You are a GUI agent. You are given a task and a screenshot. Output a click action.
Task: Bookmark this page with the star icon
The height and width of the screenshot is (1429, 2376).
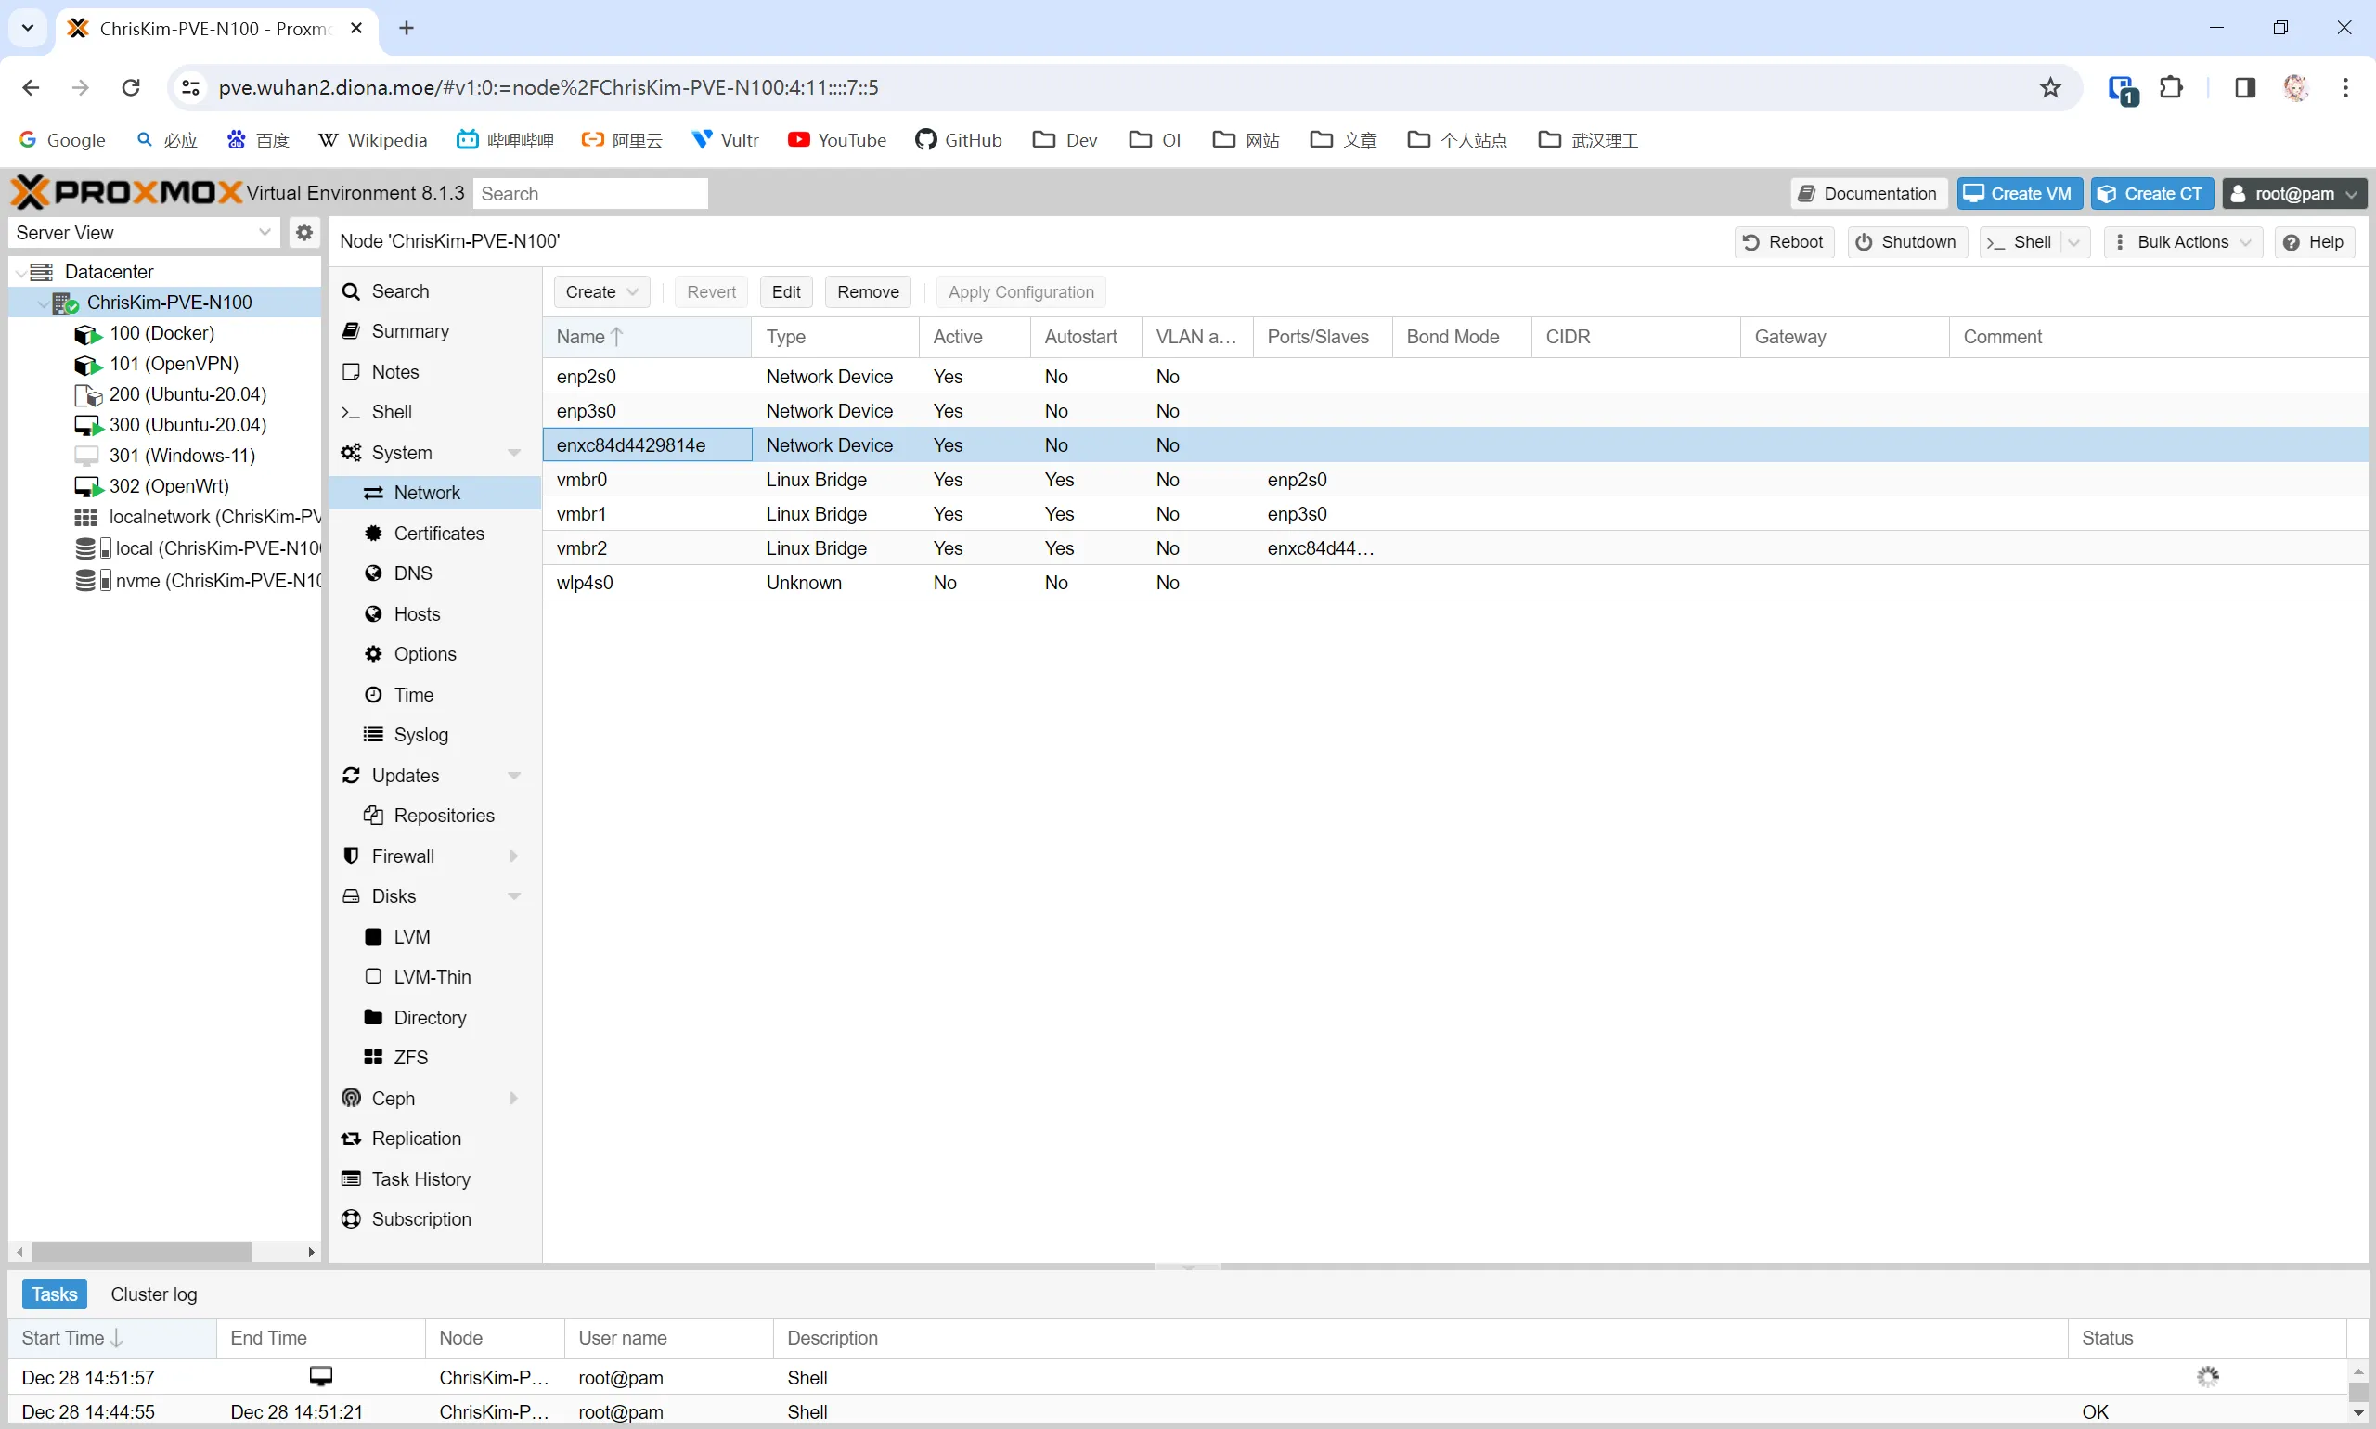(x=2050, y=87)
